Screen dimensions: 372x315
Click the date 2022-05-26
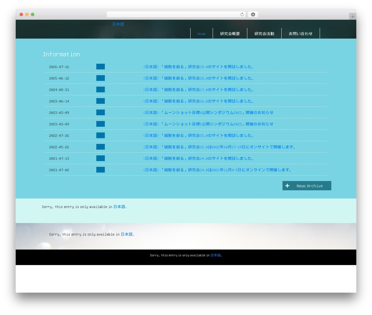click(x=59, y=147)
